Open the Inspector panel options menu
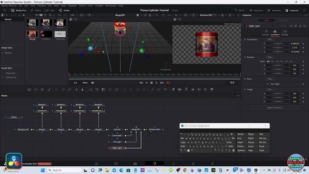This screenshot has height=174, width=309. pyautogui.click(x=306, y=15)
